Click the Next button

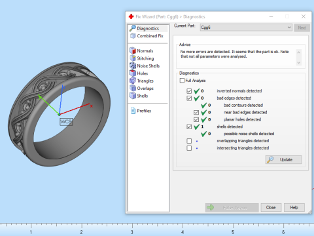302,28
